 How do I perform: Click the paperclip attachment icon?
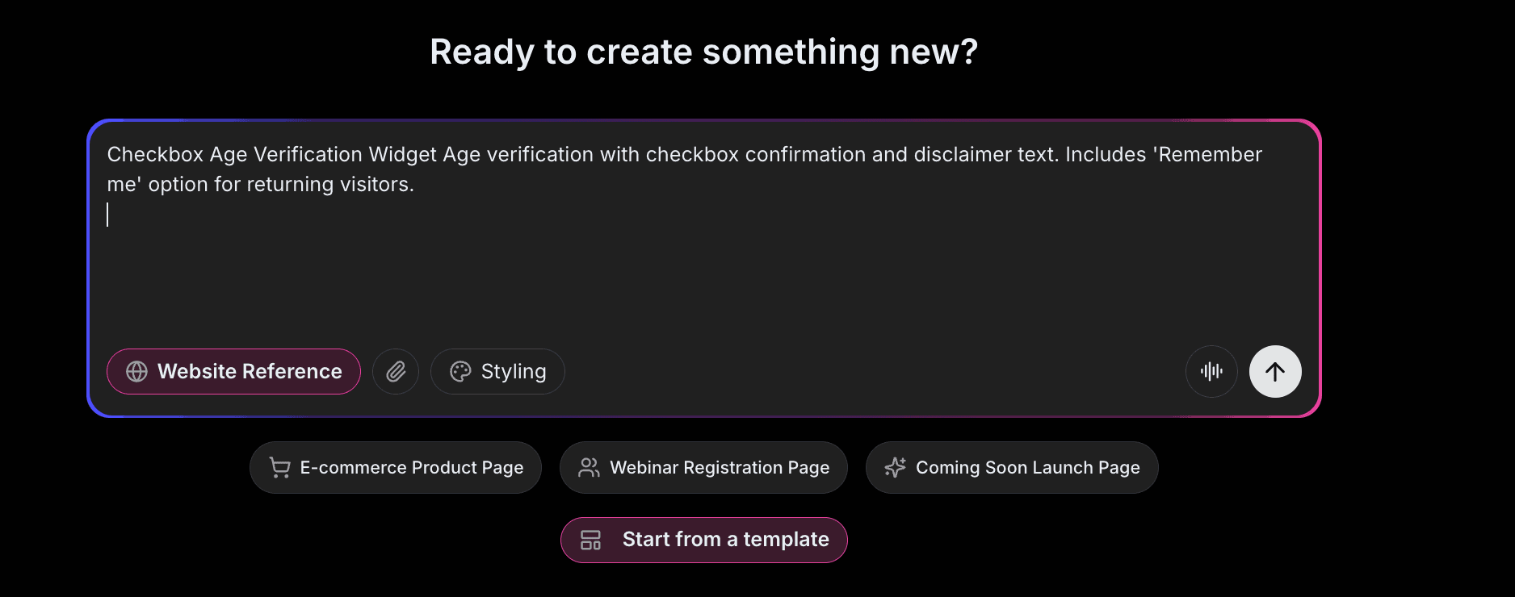click(396, 371)
